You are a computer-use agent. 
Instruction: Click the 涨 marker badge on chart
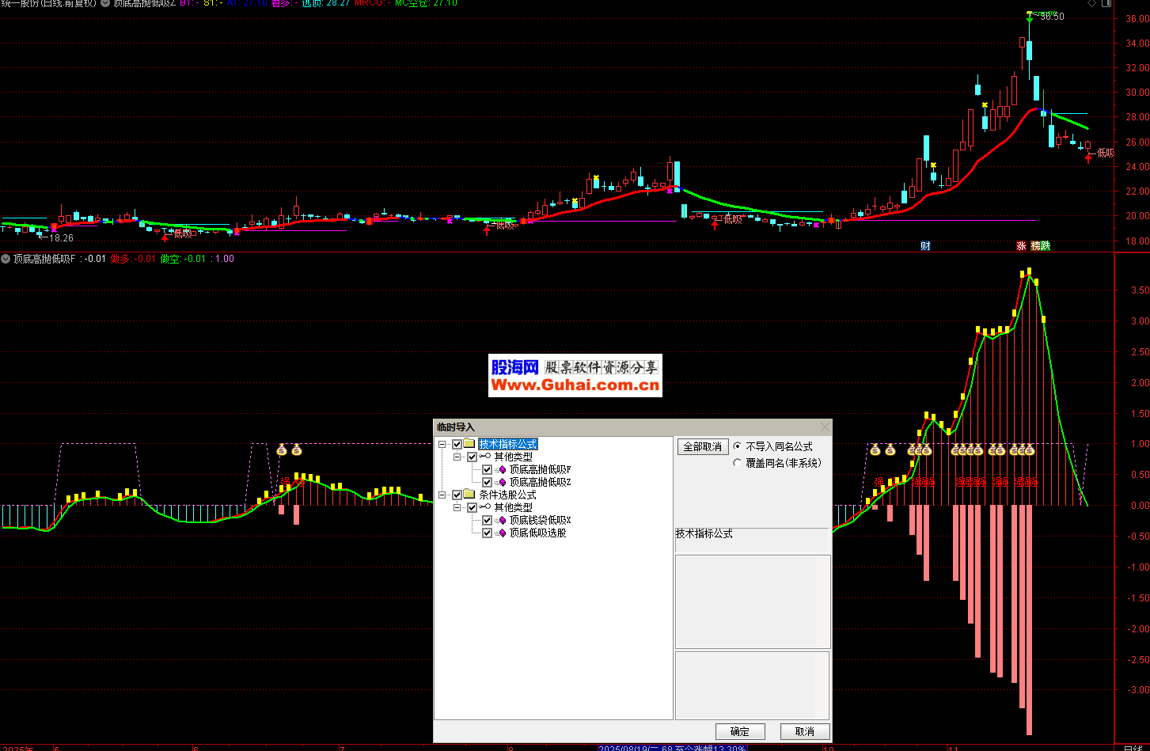coord(1021,246)
